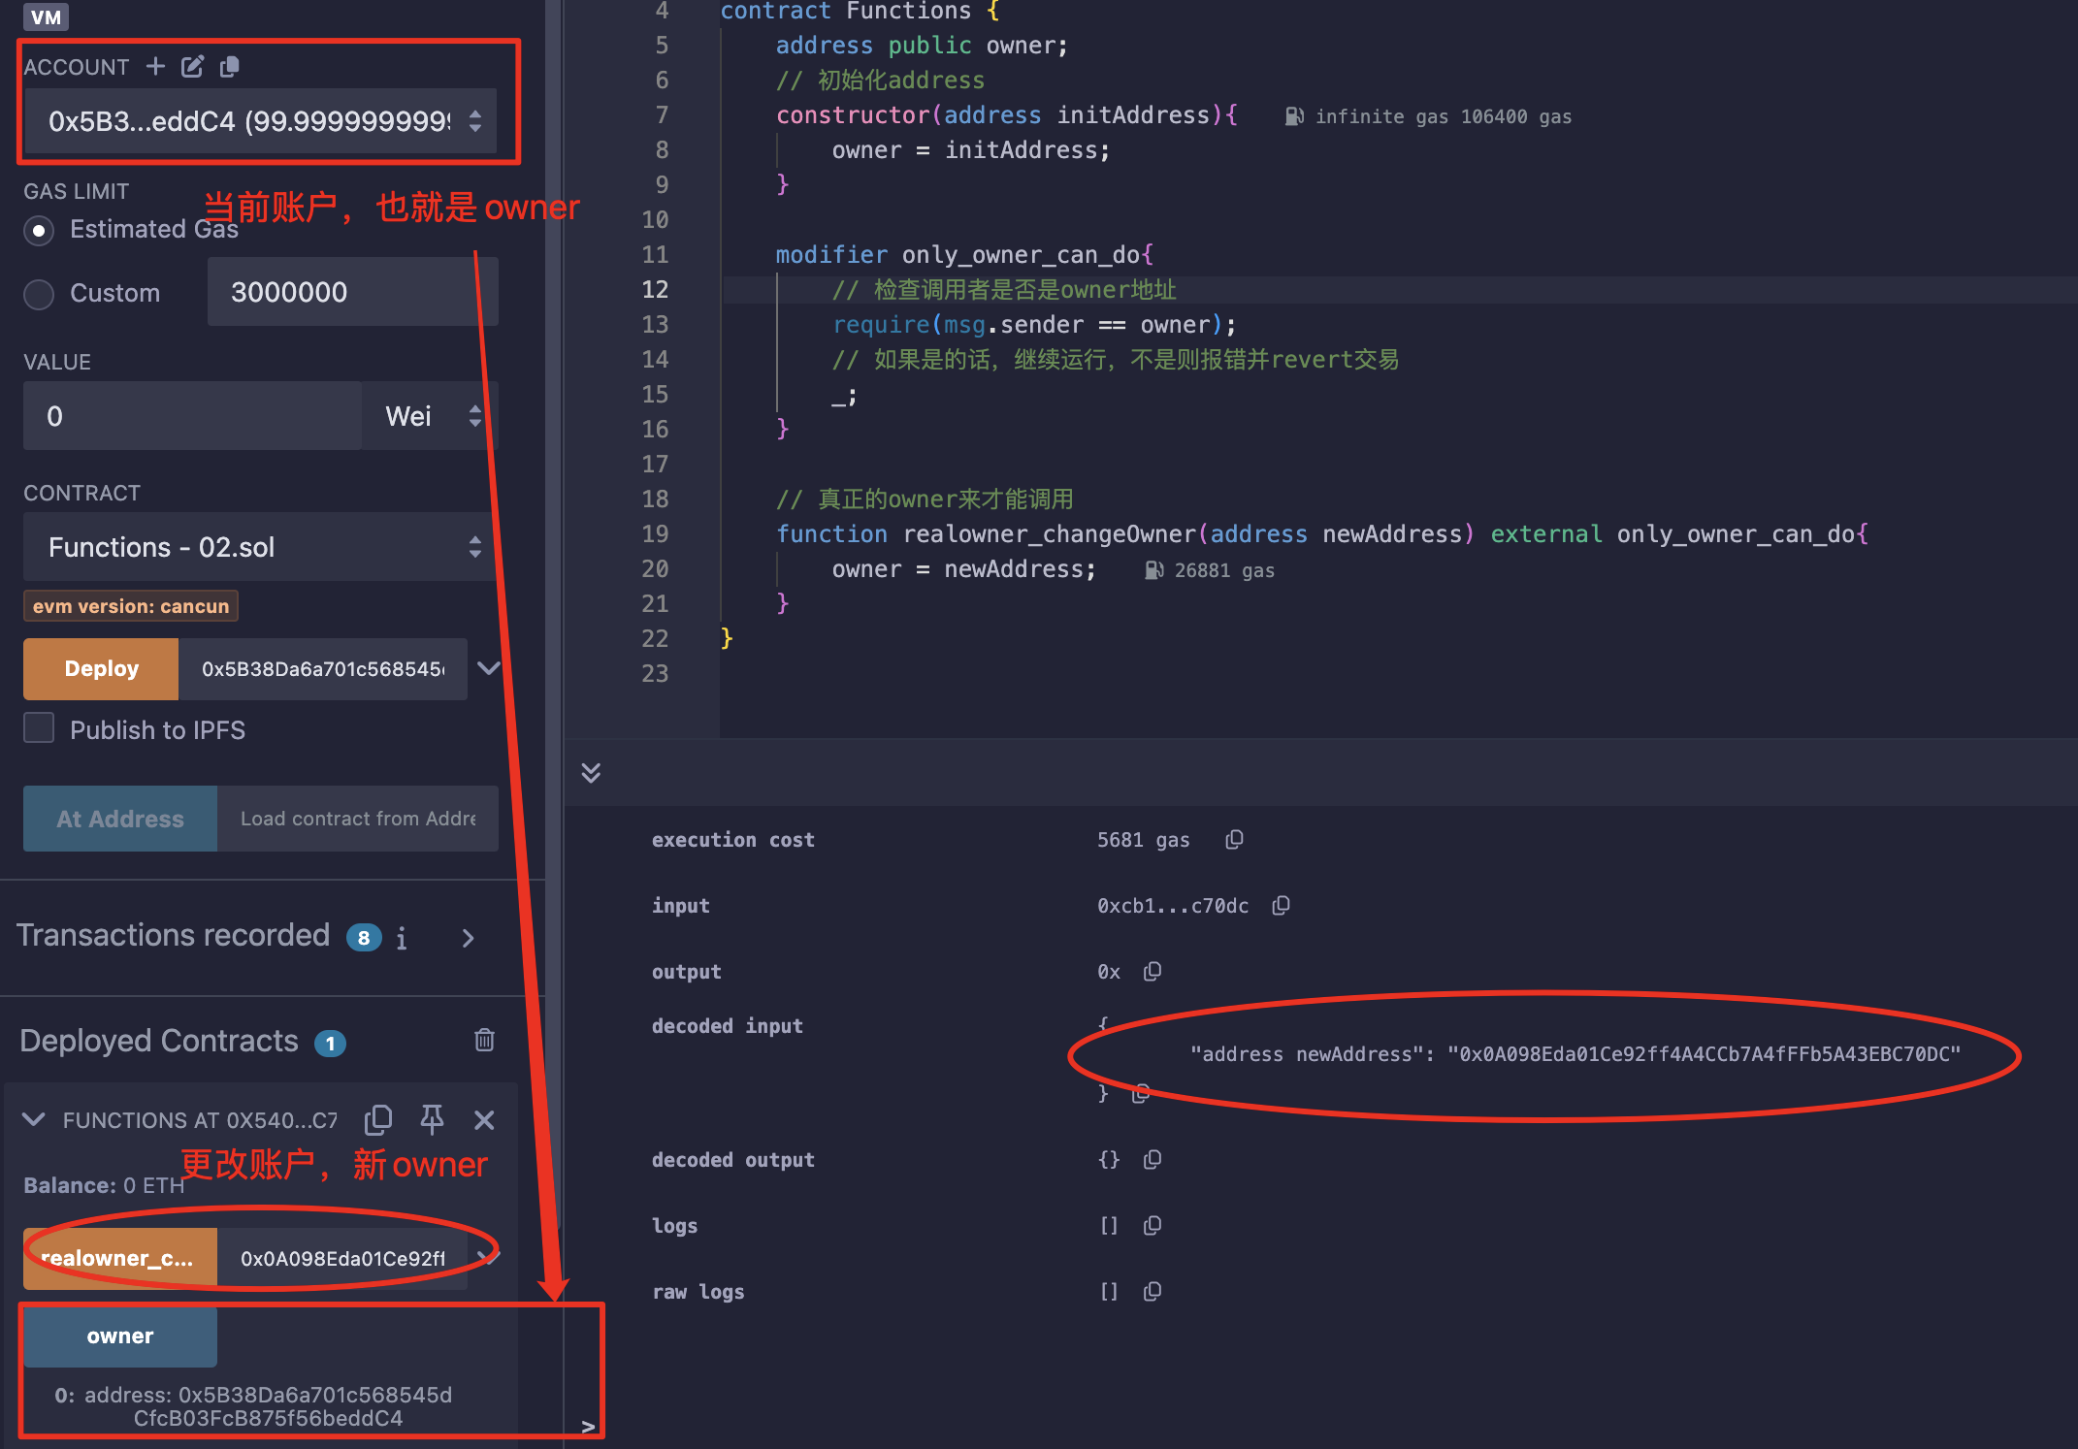Copy the raw logs value

pyautogui.click(x=1153, y=1291)
